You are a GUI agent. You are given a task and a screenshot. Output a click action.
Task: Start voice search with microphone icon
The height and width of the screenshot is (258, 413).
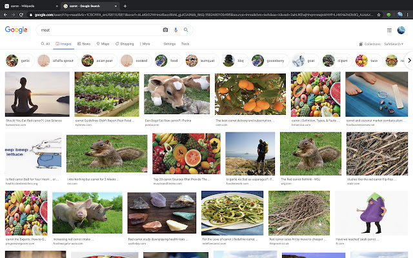click(176, 30)
